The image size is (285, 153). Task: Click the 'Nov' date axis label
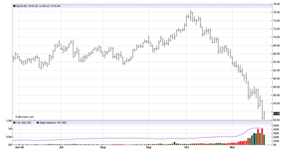(x=232, y=147)
